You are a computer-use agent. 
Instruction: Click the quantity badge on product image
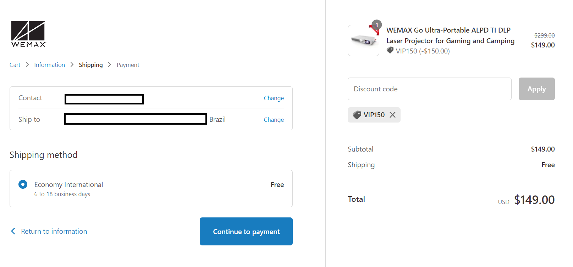[x=376, y=25]
